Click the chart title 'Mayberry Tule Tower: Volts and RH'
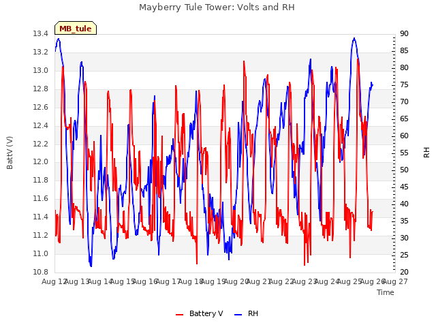The height and width of the screenshot is (327, 436). pos(217,7)
